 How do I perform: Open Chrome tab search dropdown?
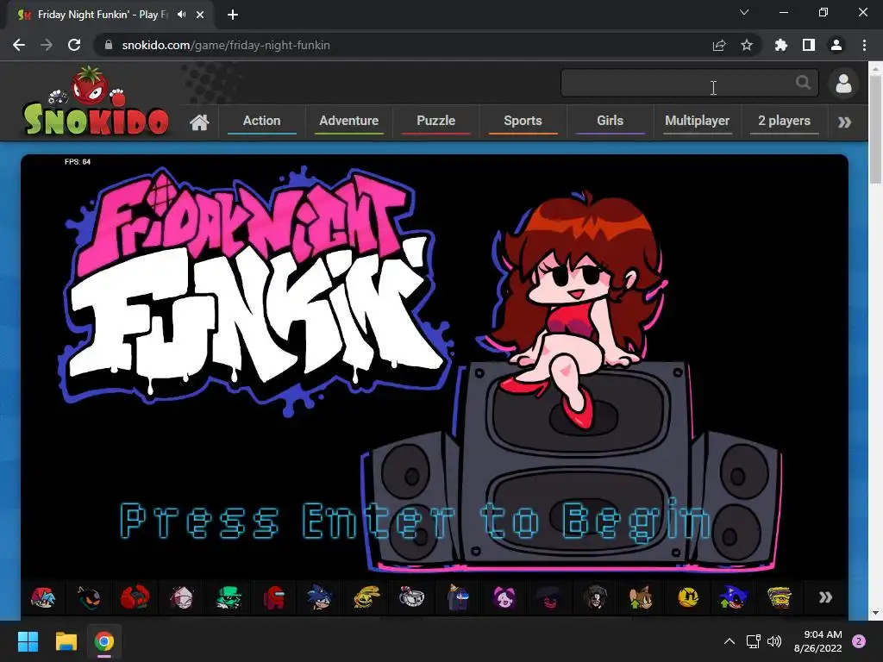pyautogui.click(x=744, y=12)
